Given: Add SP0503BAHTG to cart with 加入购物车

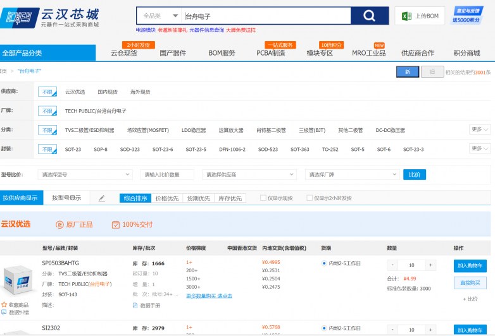Looking at the screenshot, I should [x=470, y=265].
